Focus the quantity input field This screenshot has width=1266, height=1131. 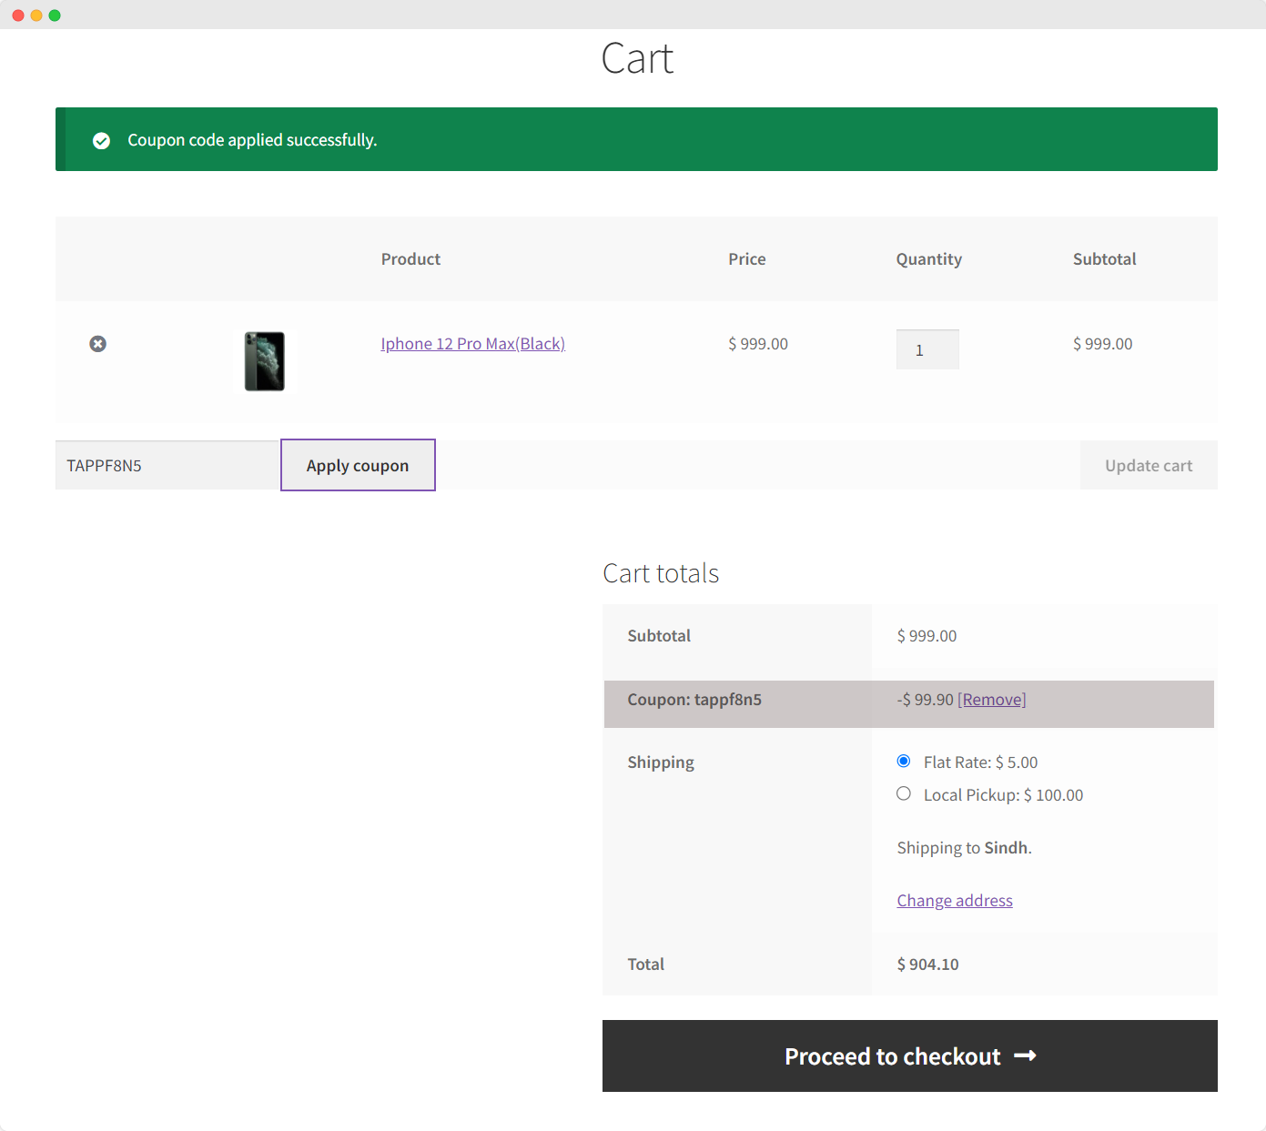point(927,349)
